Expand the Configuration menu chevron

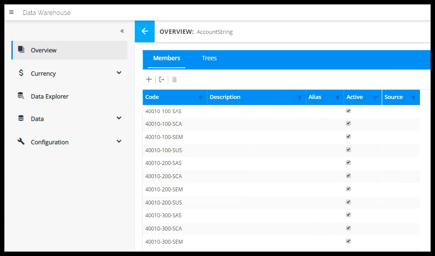(x=119, y=142)
